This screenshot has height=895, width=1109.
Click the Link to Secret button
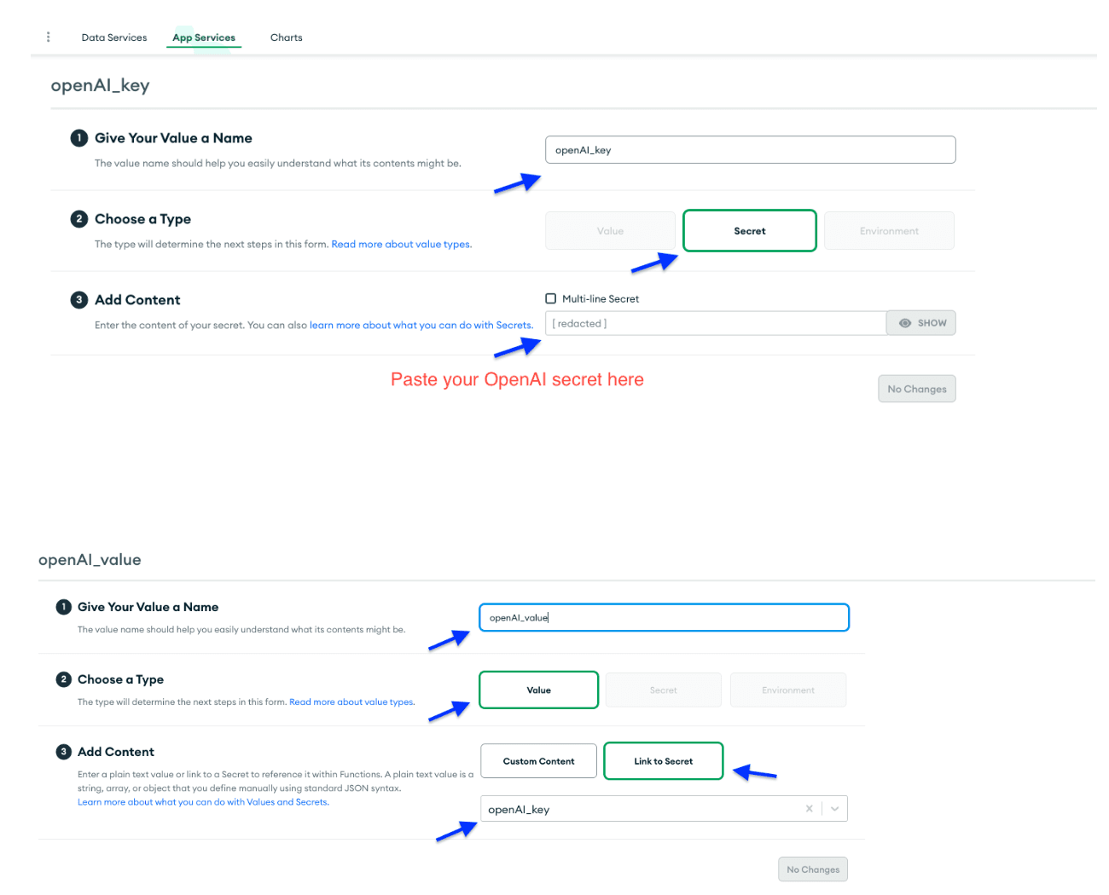pyautogui.click(x=664, y=761)
